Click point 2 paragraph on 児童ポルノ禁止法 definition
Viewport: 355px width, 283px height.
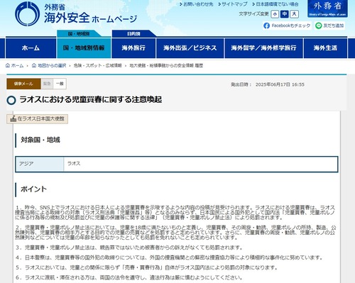[175, 233]
